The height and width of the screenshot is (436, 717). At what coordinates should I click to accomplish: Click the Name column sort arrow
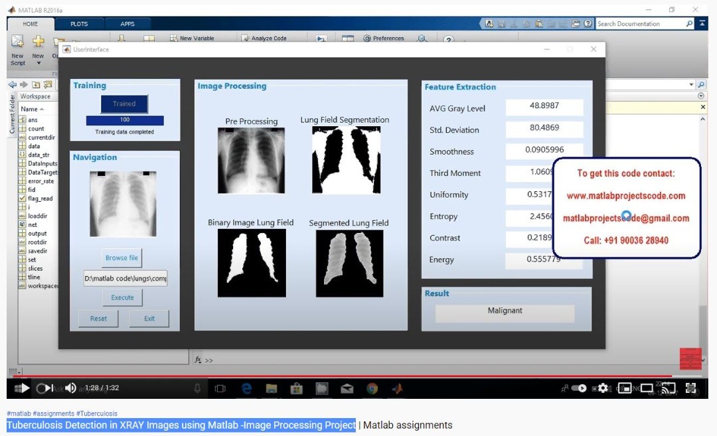[x=42, y=109]
